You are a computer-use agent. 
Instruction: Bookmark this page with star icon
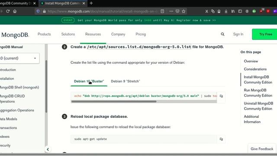tap(184, 11)
